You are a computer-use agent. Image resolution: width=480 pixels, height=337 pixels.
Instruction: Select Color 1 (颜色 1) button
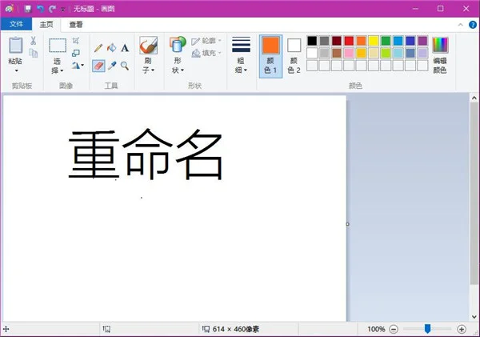point(270,56)
